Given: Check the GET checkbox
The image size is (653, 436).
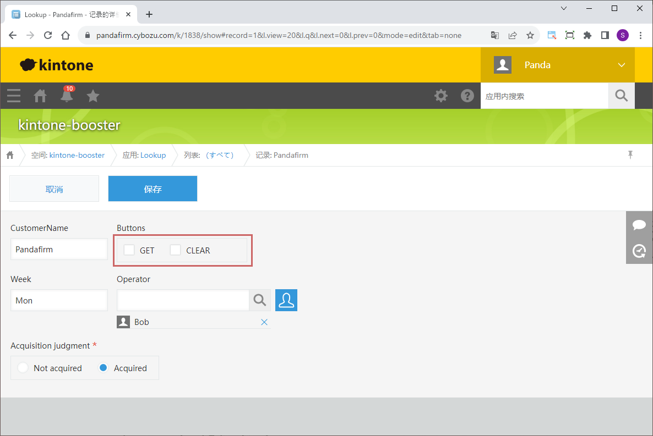Looking at the screenshot, I should (x=129, y=250).
